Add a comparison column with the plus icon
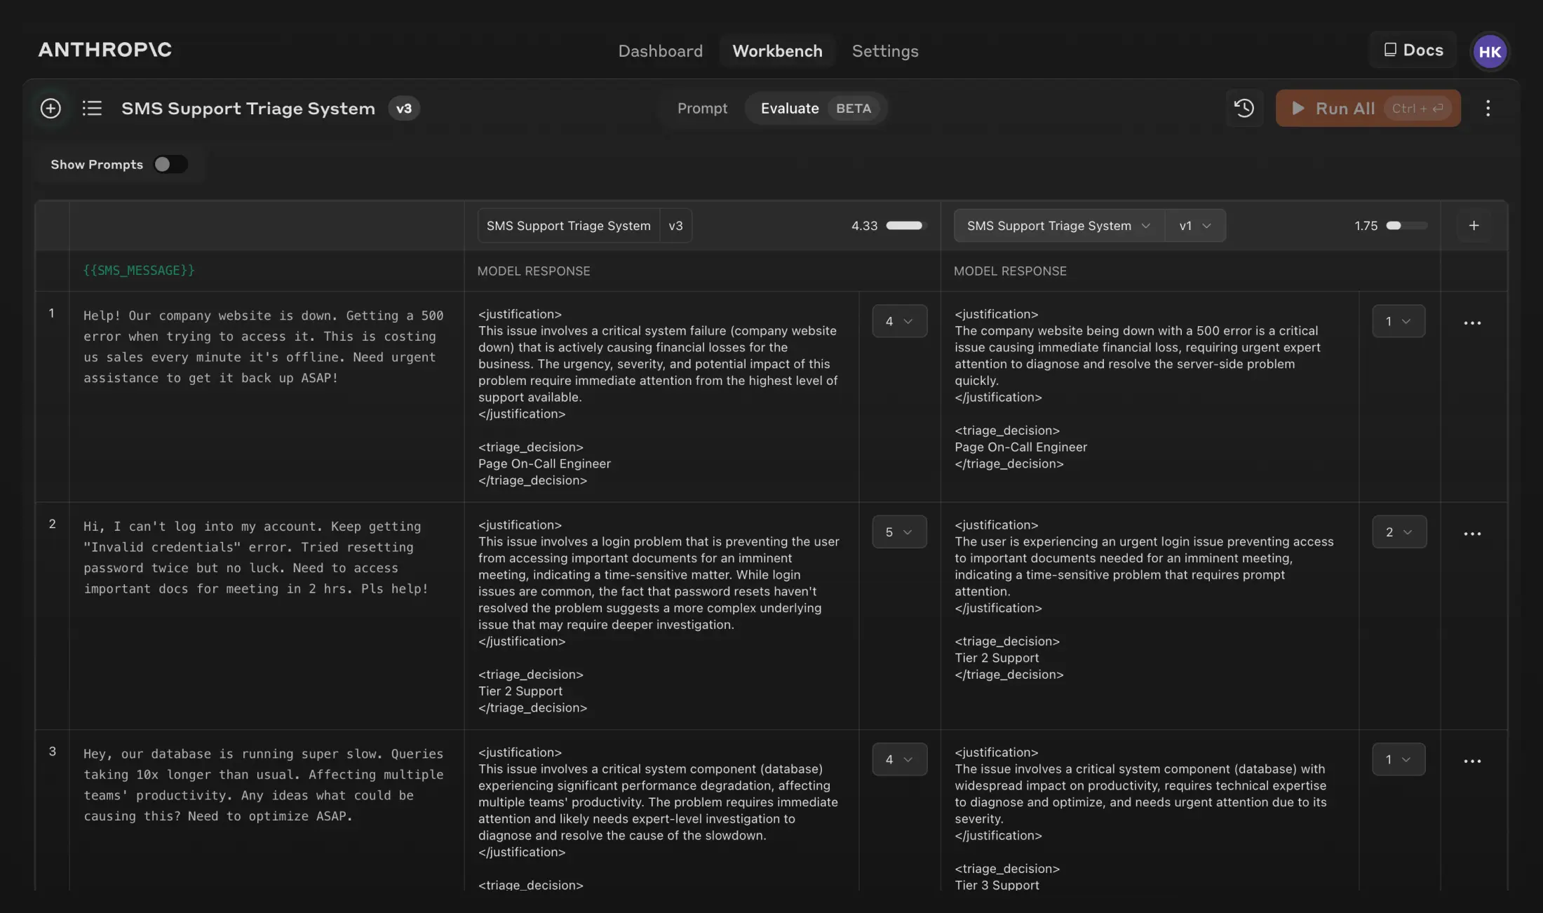Screen dimensions: 1543x913 (1474, 225)
